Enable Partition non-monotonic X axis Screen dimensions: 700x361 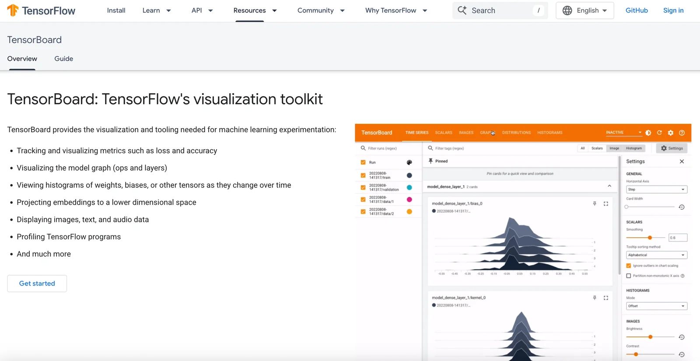point(629,276)
